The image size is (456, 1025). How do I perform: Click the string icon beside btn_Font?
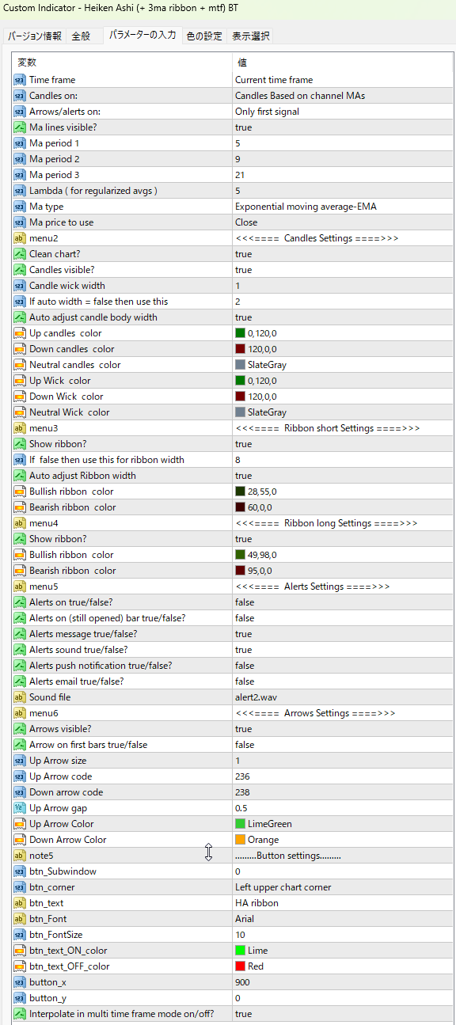(x=20, y=919)
